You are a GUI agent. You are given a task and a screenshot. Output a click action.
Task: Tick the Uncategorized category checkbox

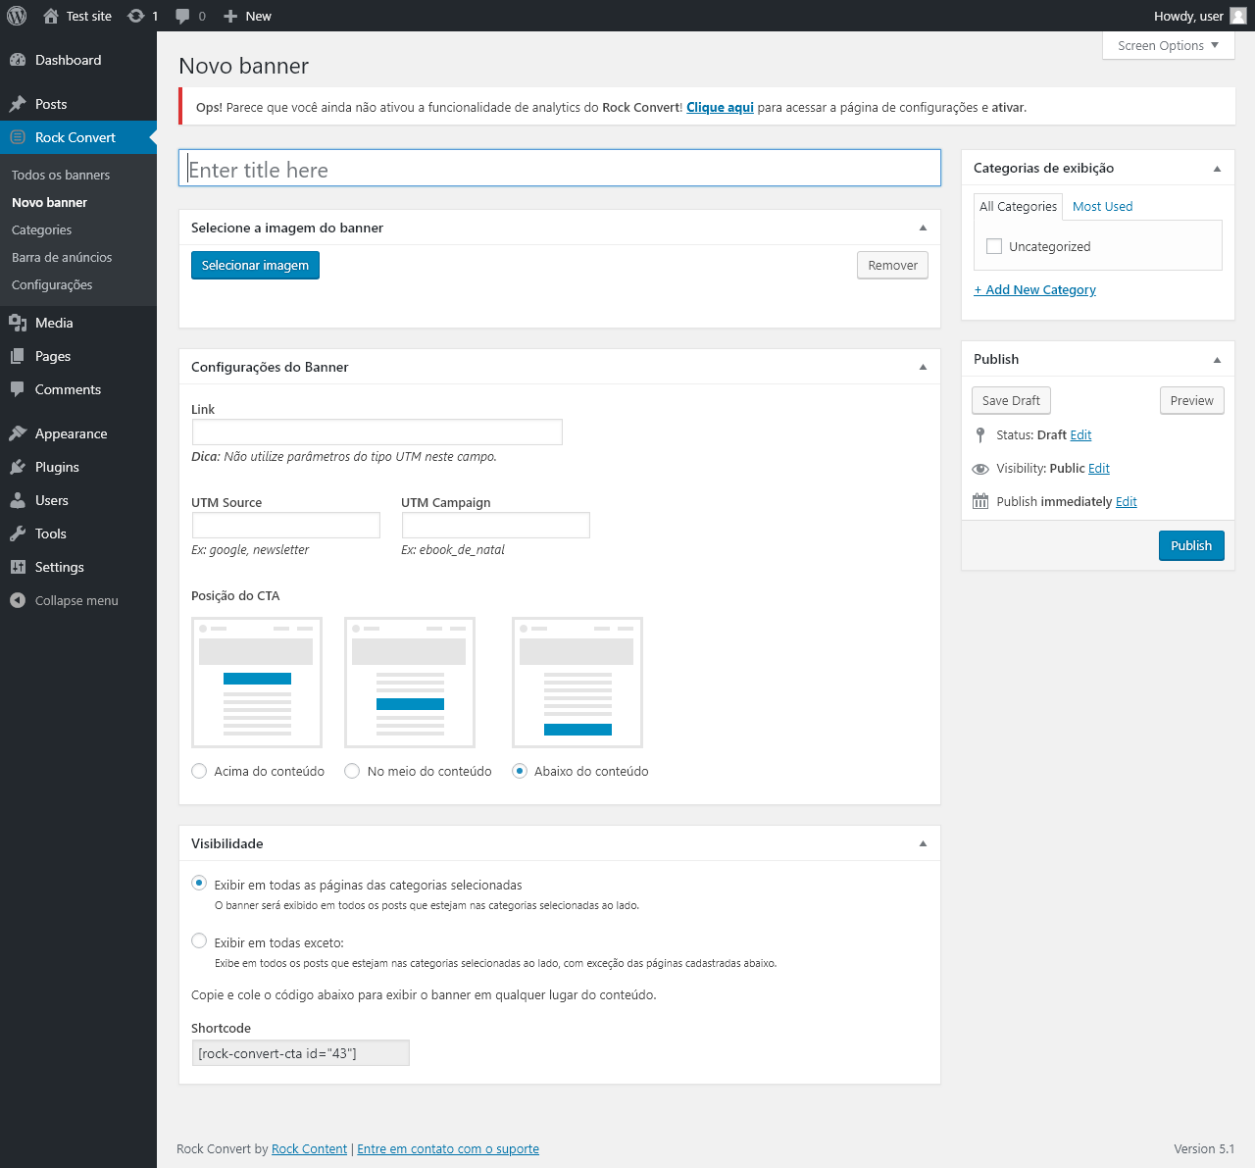point(994,246)
